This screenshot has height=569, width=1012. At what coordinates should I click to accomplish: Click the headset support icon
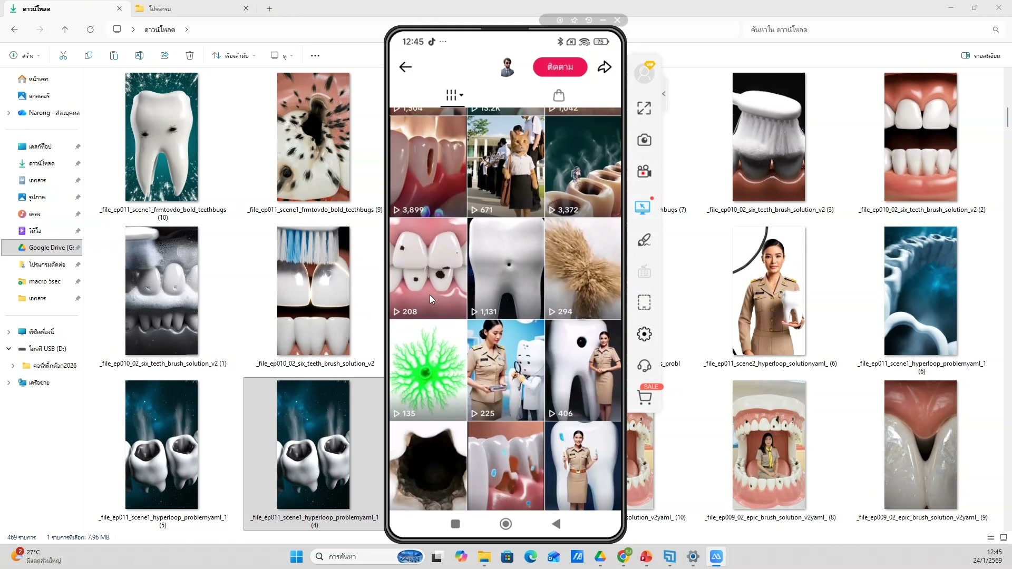pos(644,366)
